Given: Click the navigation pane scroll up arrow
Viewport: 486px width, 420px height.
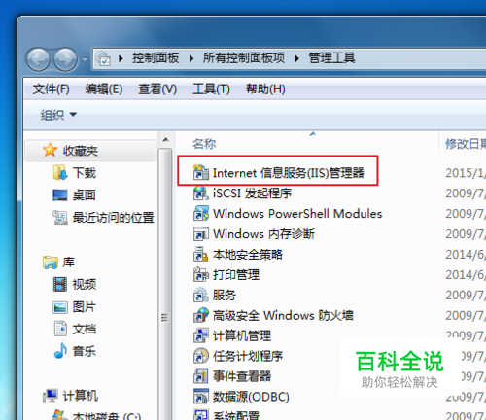Looking at the screenshot, I should point(165,140).
